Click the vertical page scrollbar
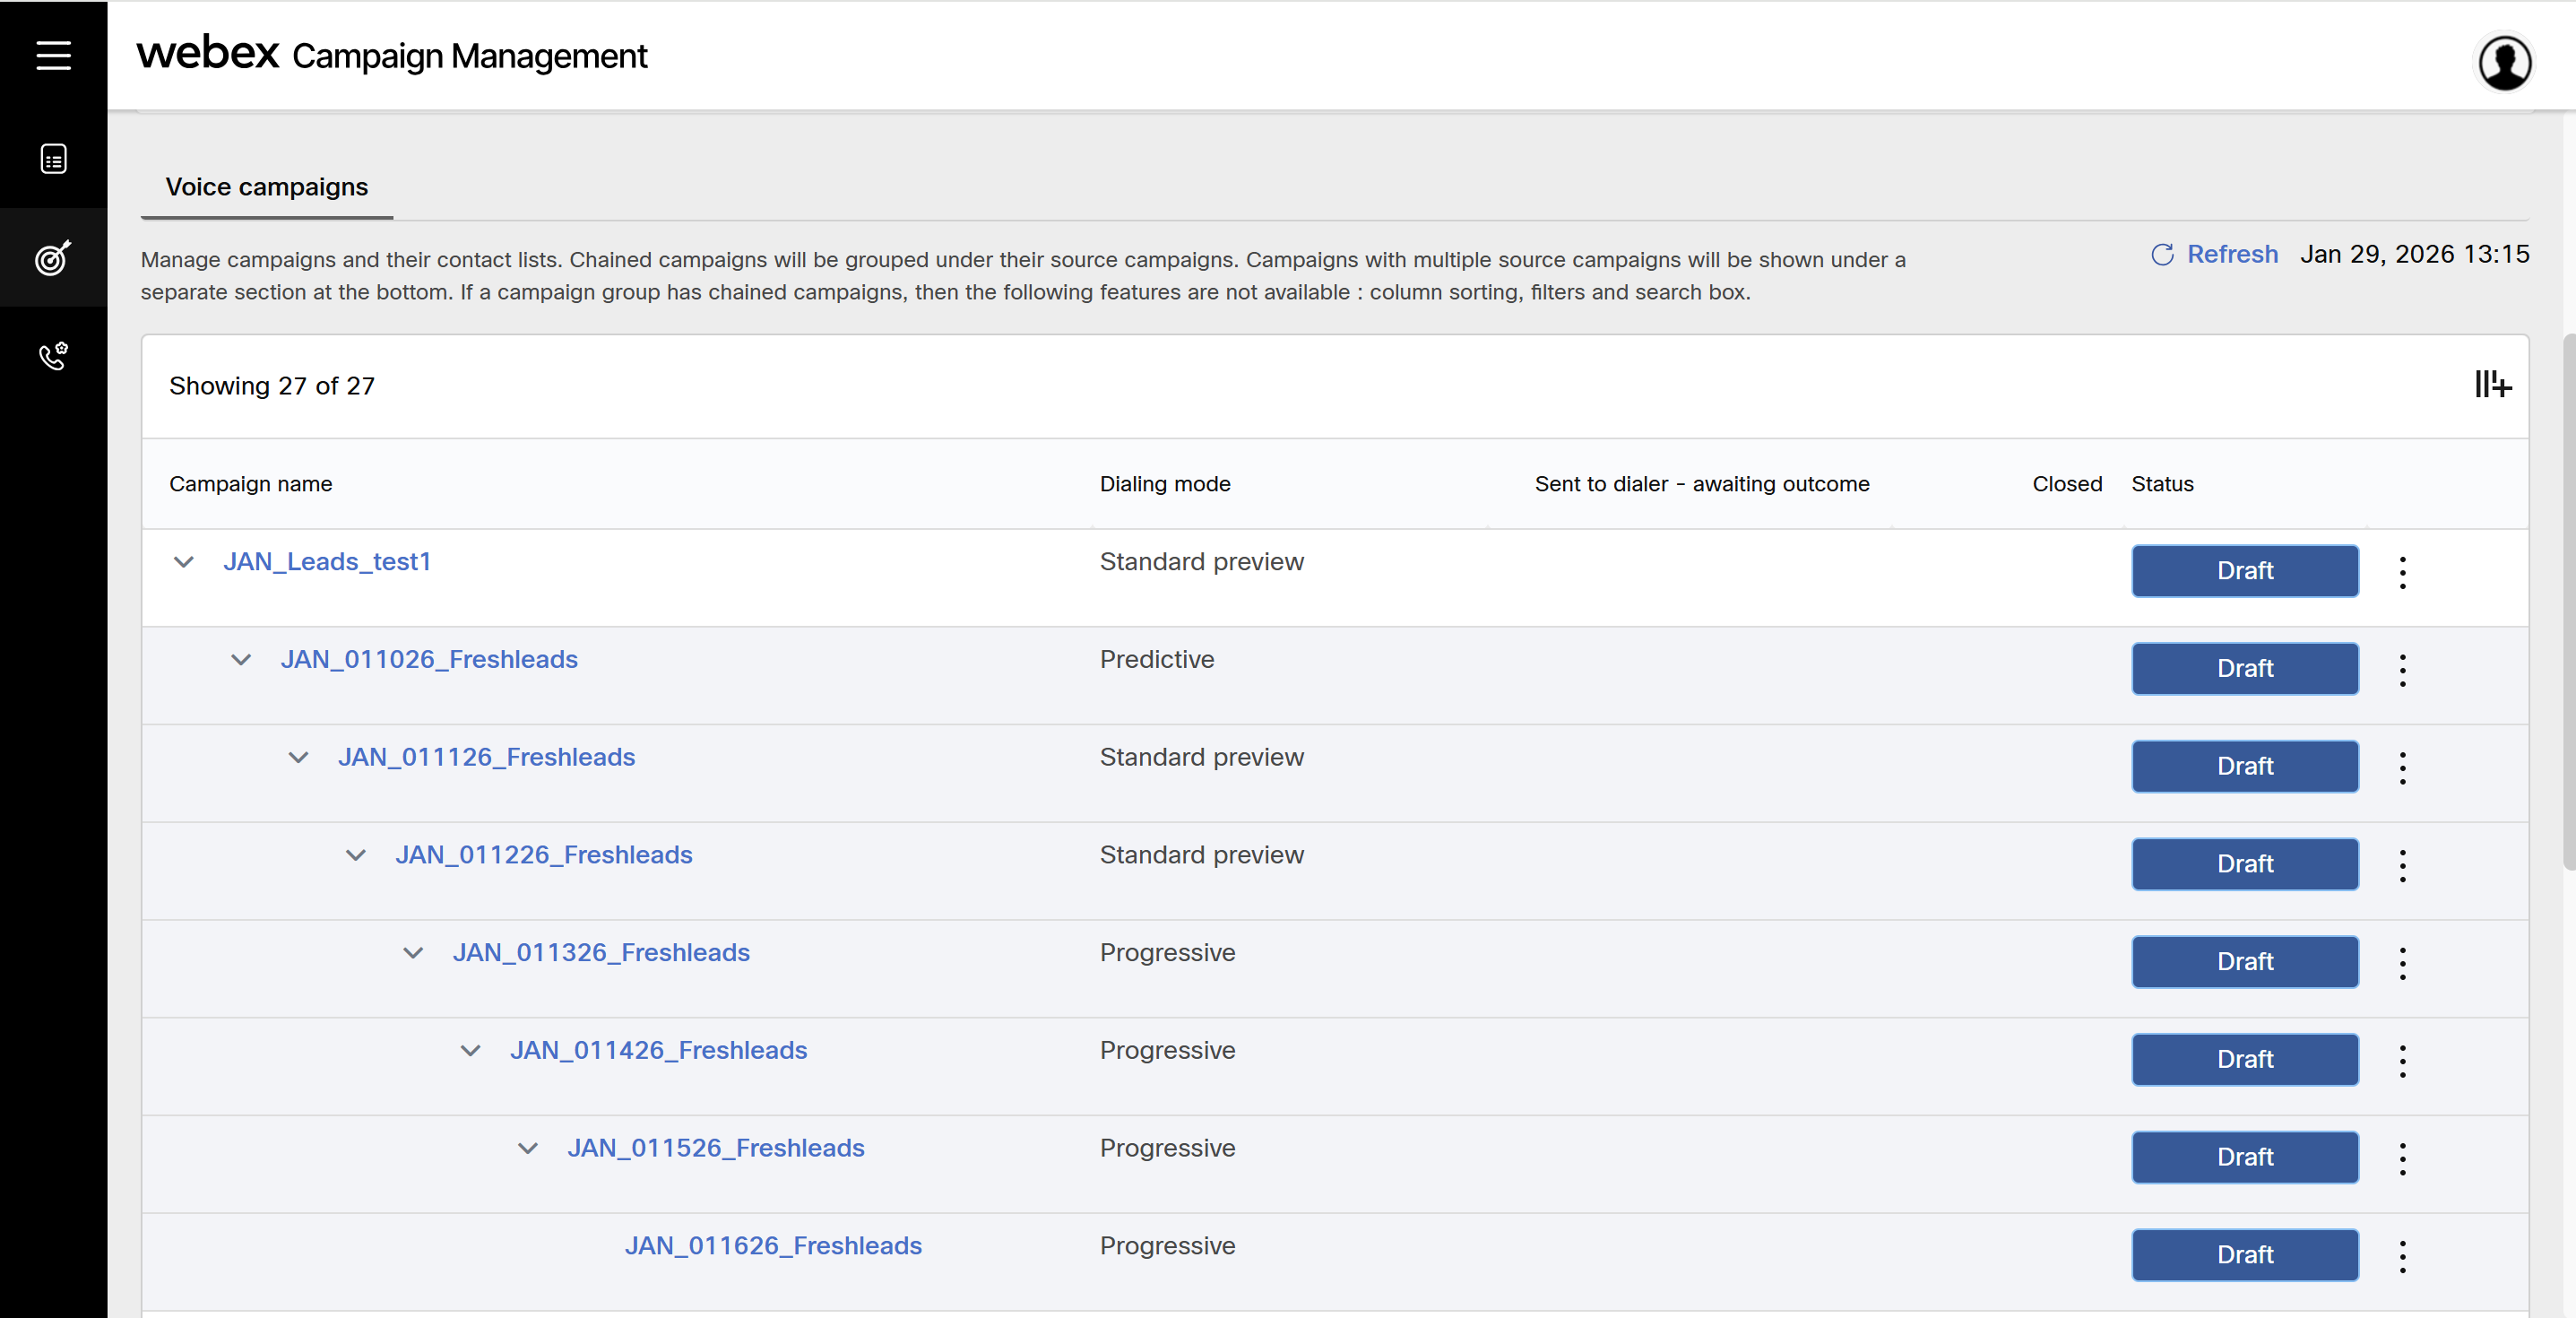Image resolution: width=2576 pixels, height=1318 pixels. point(2567,600)
